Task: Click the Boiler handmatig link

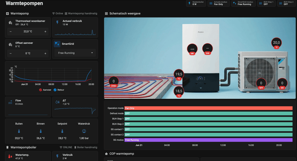Action: (x=86, y=147)
